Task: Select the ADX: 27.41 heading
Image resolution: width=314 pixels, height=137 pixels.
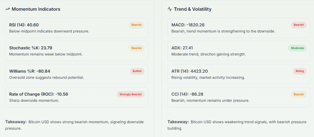Action: coord(182,48)
